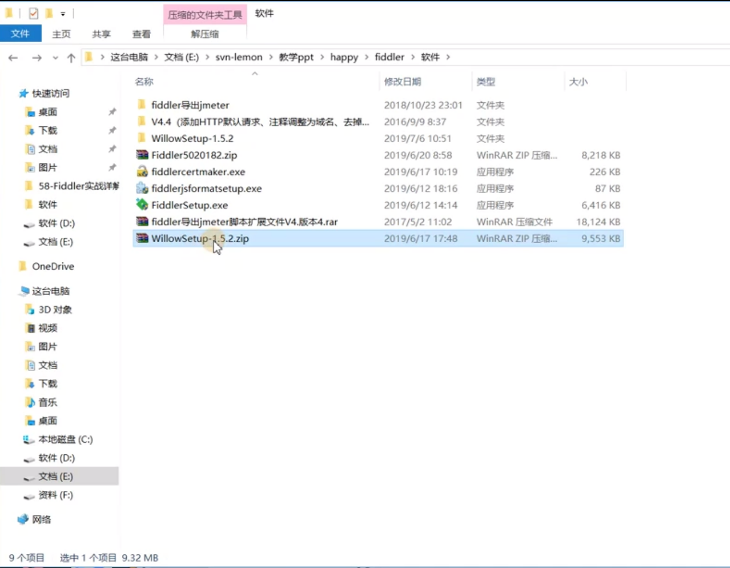Open 桌面 under 这台电脑 in sidebar
This screenshot has width=730, height=568.
(x=48, y=421)
